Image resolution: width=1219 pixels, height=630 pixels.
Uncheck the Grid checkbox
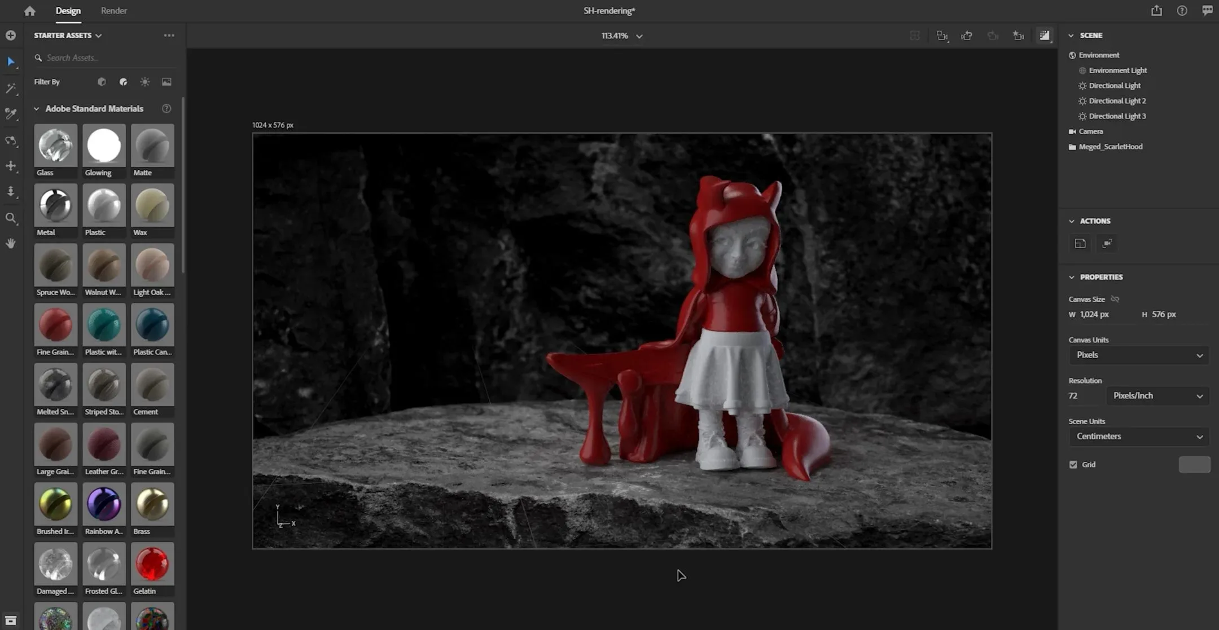tap(1073, 465)
